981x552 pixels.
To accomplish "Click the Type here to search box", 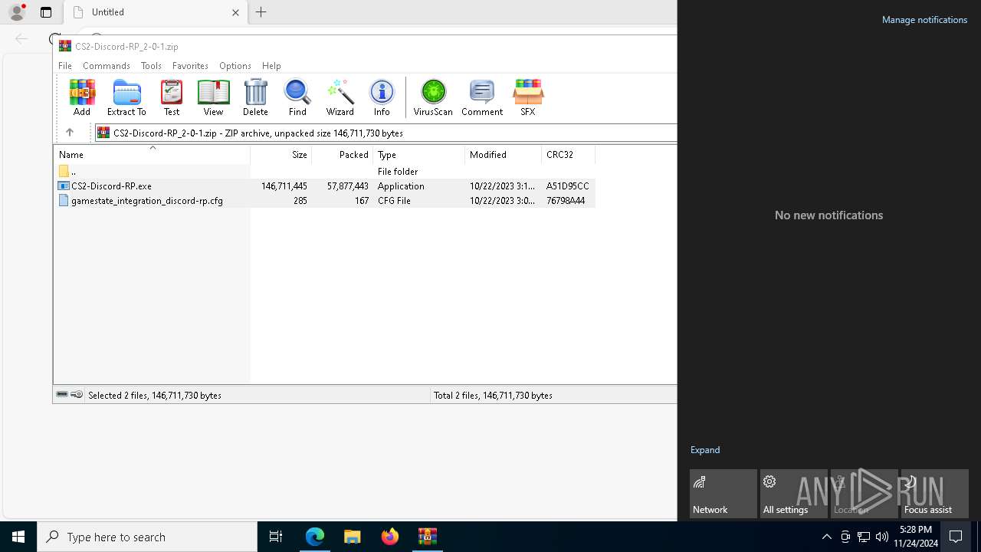I will pos(147,537).
